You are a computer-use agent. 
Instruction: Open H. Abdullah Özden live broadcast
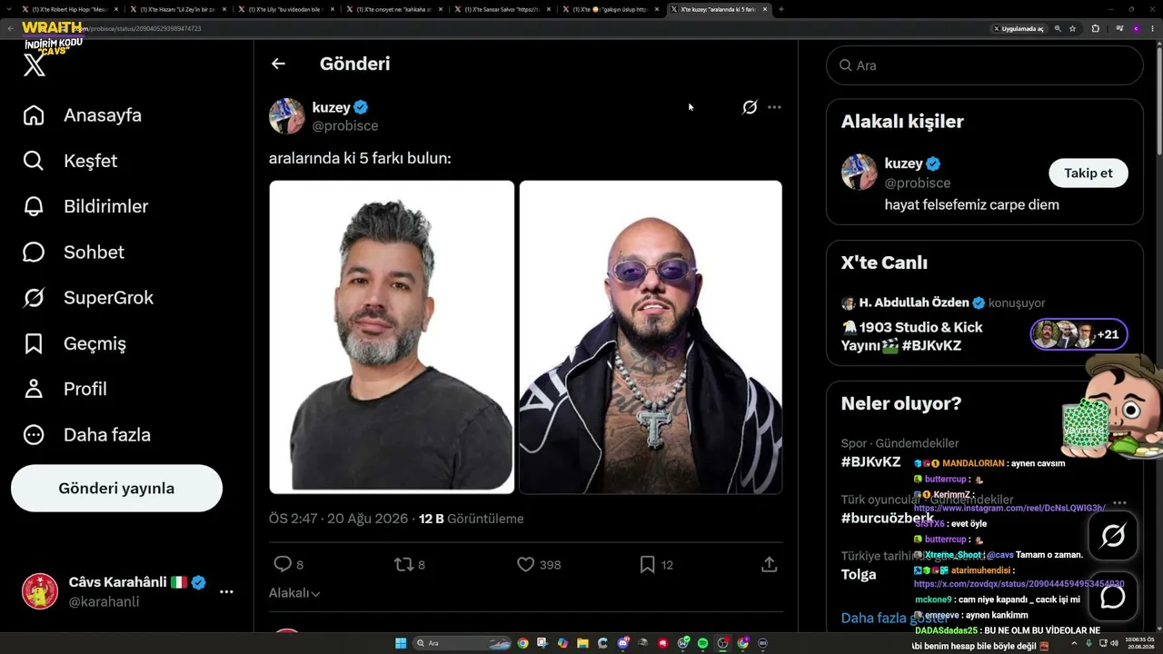pyautogui.click(x=943, y=302)
